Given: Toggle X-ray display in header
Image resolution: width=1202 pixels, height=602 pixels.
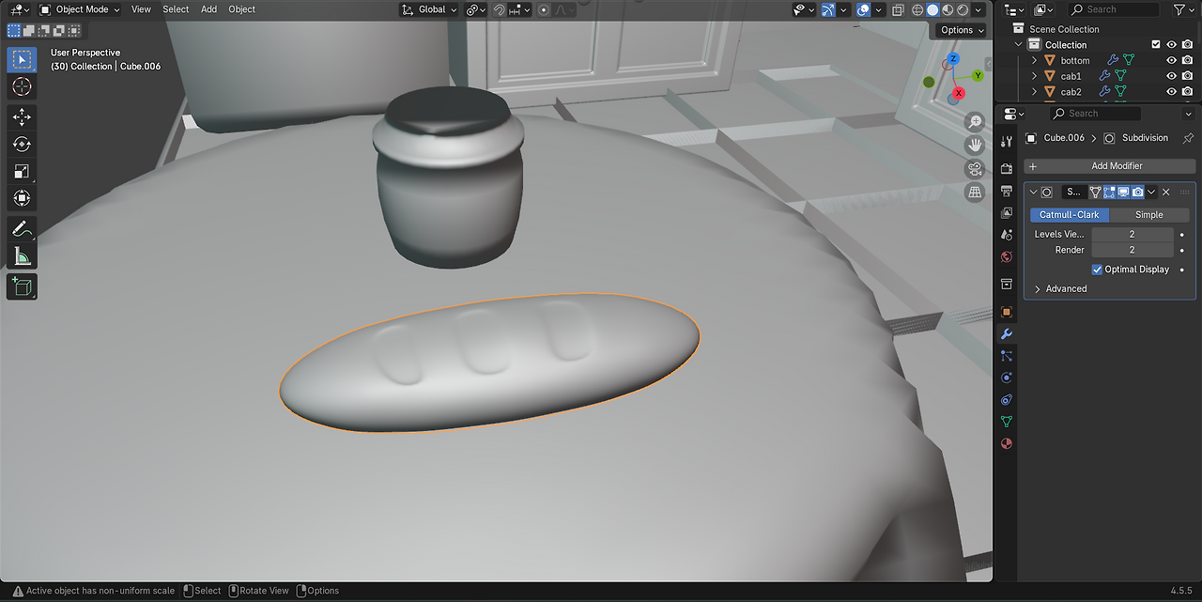Looking at the screenshot, I should pos(898,9).
